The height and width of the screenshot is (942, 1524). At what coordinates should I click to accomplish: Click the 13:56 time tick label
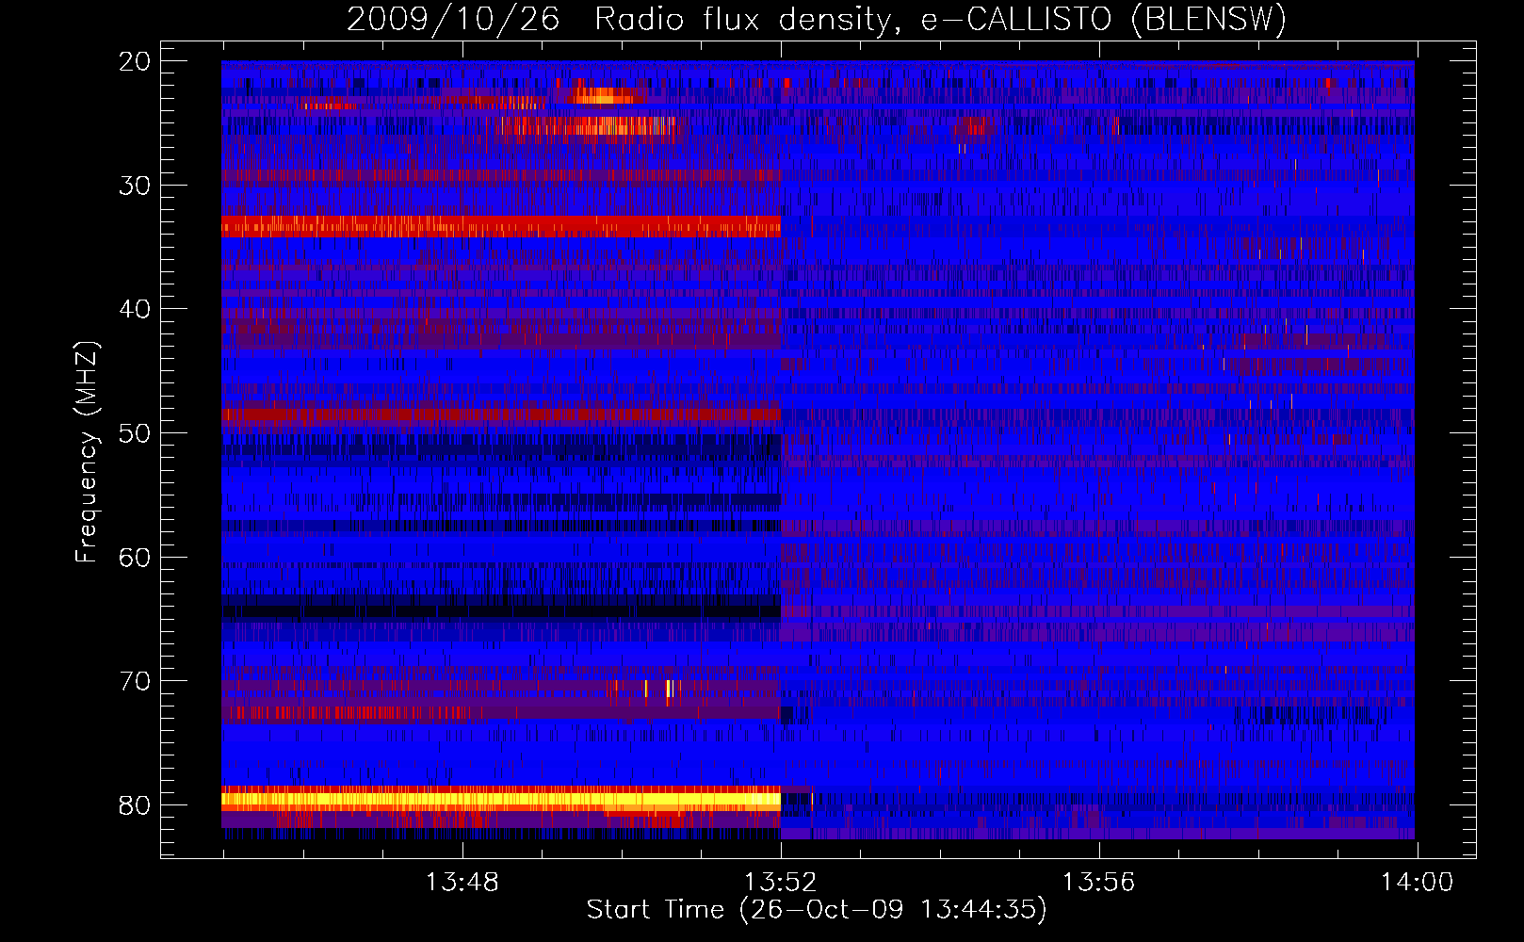[1099, 883]
